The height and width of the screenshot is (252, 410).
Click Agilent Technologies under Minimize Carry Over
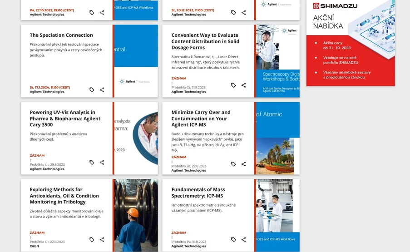(x=188, y=170)
